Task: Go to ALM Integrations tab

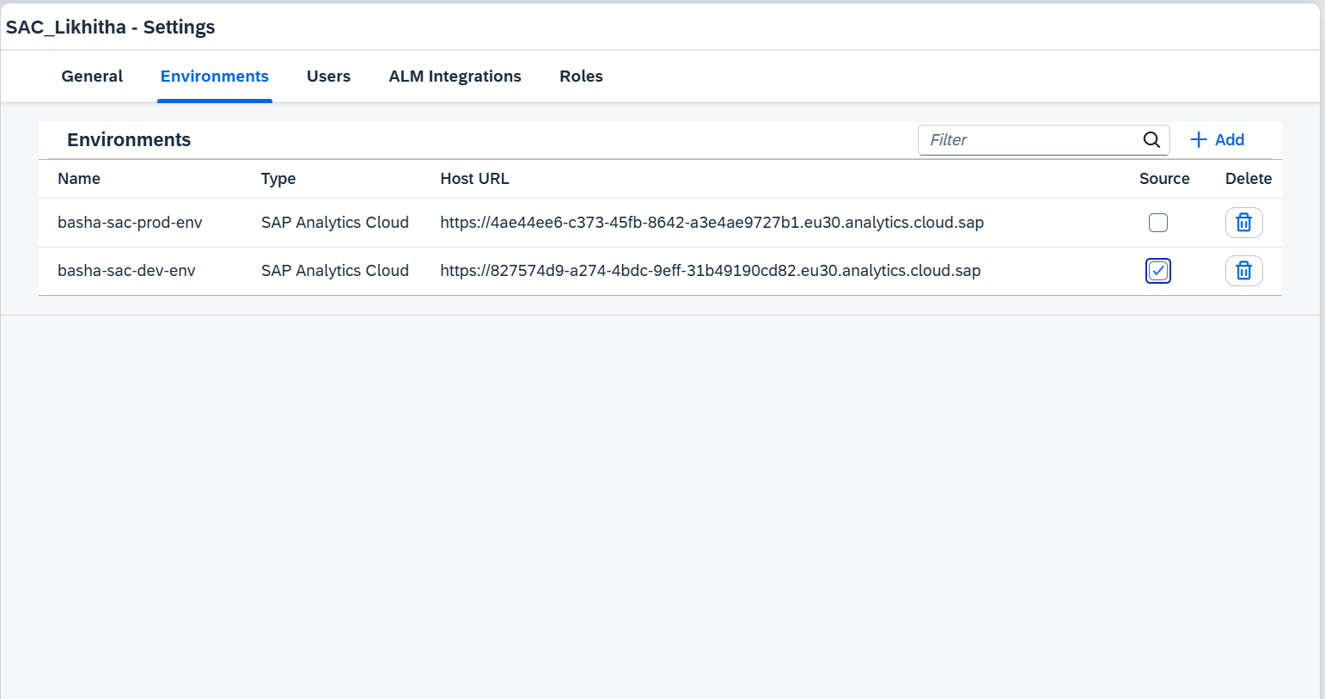Action: point(455,77)
